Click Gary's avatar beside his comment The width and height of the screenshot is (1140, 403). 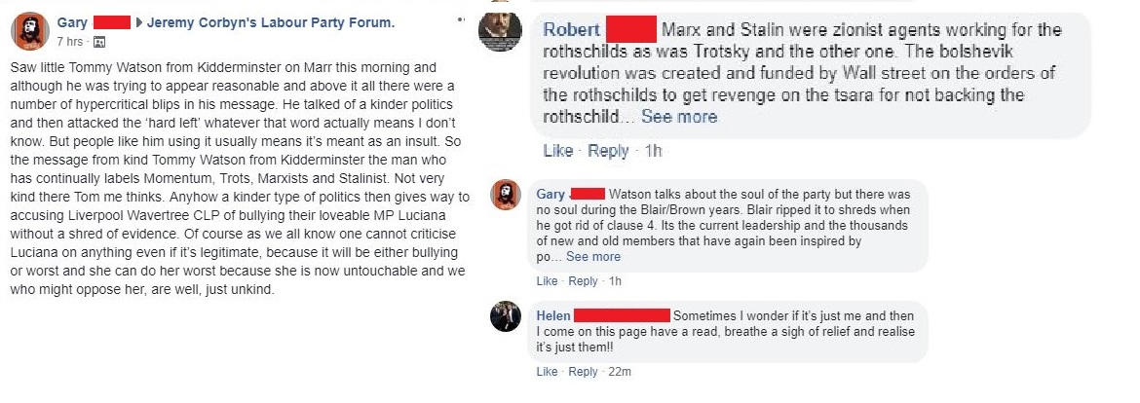point(505,197)
